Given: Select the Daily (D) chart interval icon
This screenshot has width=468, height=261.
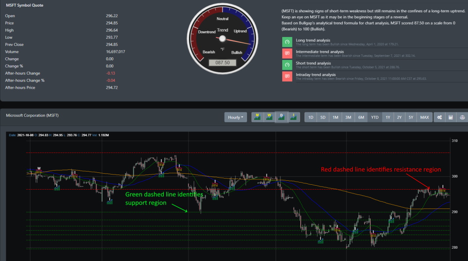Looking at the screenshot, I should click(281, 117).
